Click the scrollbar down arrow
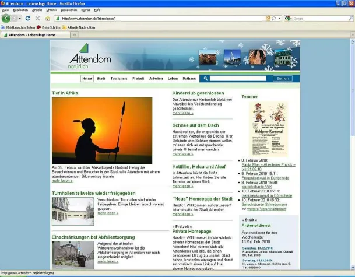This screenshot has width=355, height=277. pos(353,268)
